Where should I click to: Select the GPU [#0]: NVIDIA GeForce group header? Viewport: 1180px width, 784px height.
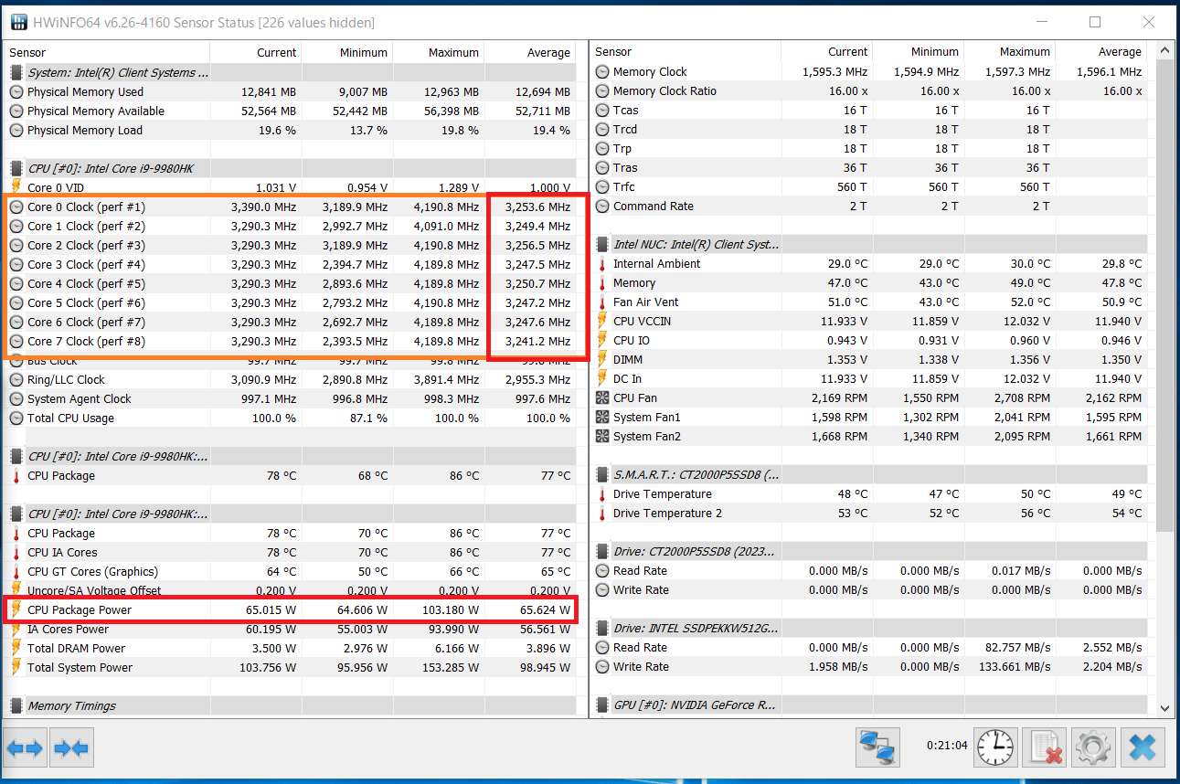point(870,705)
